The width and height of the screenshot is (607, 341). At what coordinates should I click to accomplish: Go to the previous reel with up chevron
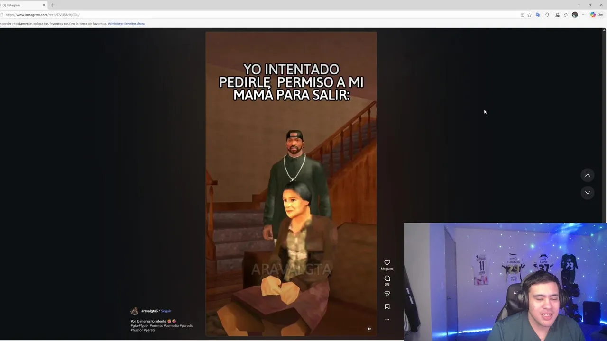click(588, 175)
